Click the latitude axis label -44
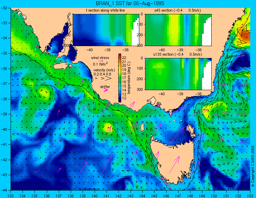 click(4, 190)
